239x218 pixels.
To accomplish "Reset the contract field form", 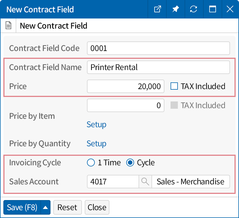I will click(x=67, y=207).
